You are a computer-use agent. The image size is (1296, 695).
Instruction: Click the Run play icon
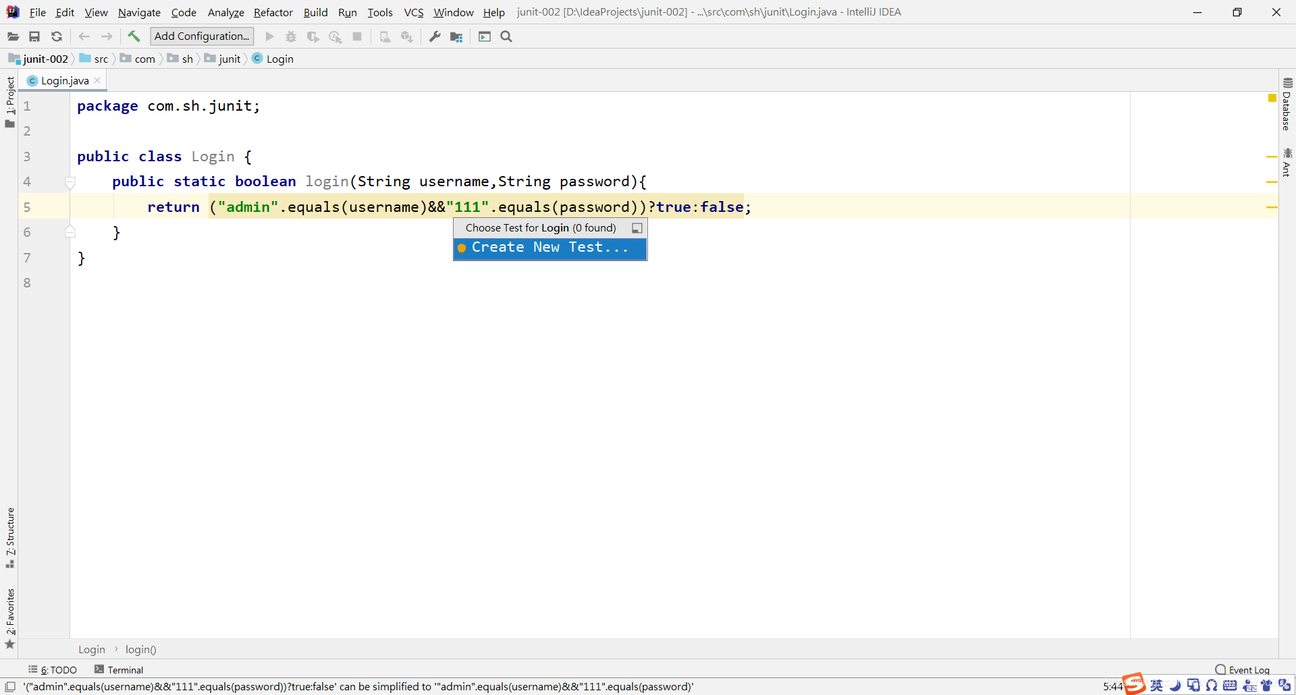pos(269,36)
